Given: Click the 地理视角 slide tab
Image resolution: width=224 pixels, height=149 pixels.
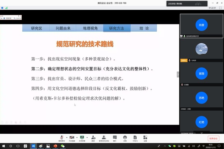Looking at the screenshot, I should point(90,28).
